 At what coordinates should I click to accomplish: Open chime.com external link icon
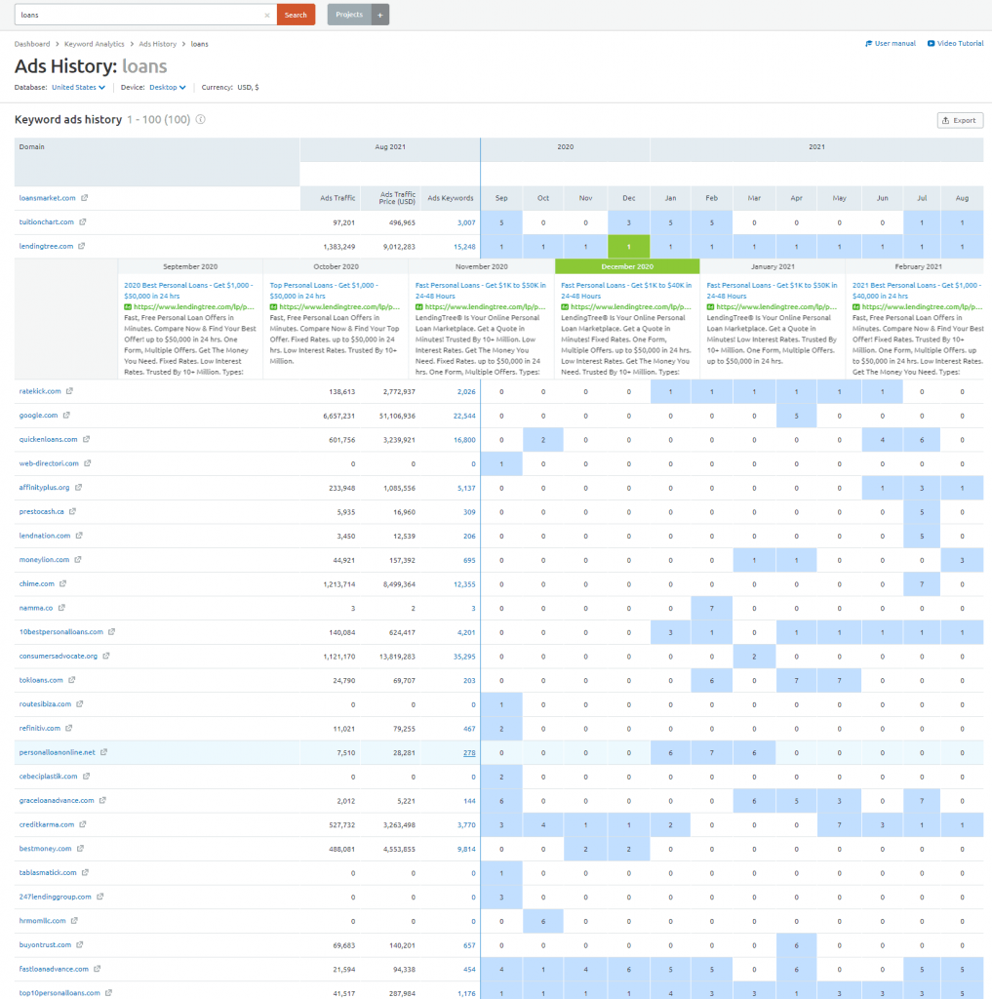click(63, 583)
